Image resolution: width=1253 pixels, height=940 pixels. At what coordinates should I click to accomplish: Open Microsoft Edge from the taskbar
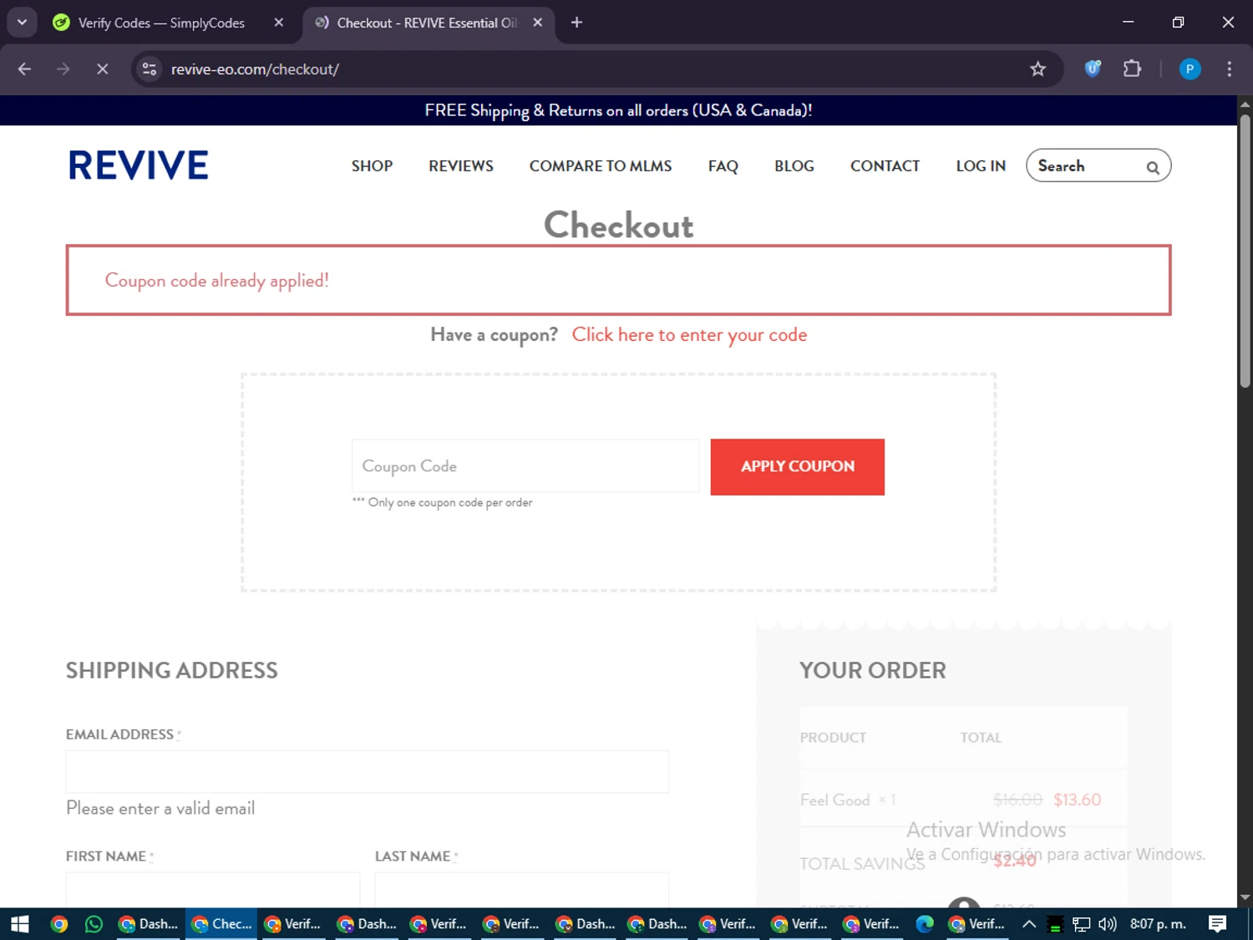pyautogui.click(x=925, y=924)
